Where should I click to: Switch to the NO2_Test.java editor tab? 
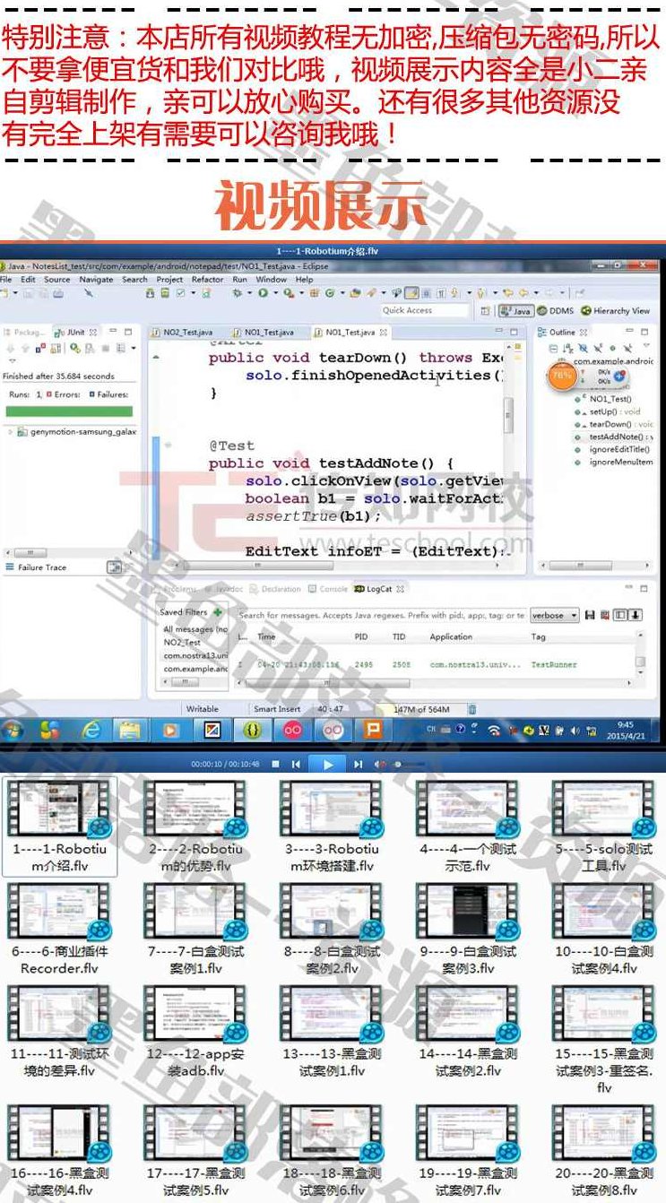pyautogui.click(x=186, y=333)
